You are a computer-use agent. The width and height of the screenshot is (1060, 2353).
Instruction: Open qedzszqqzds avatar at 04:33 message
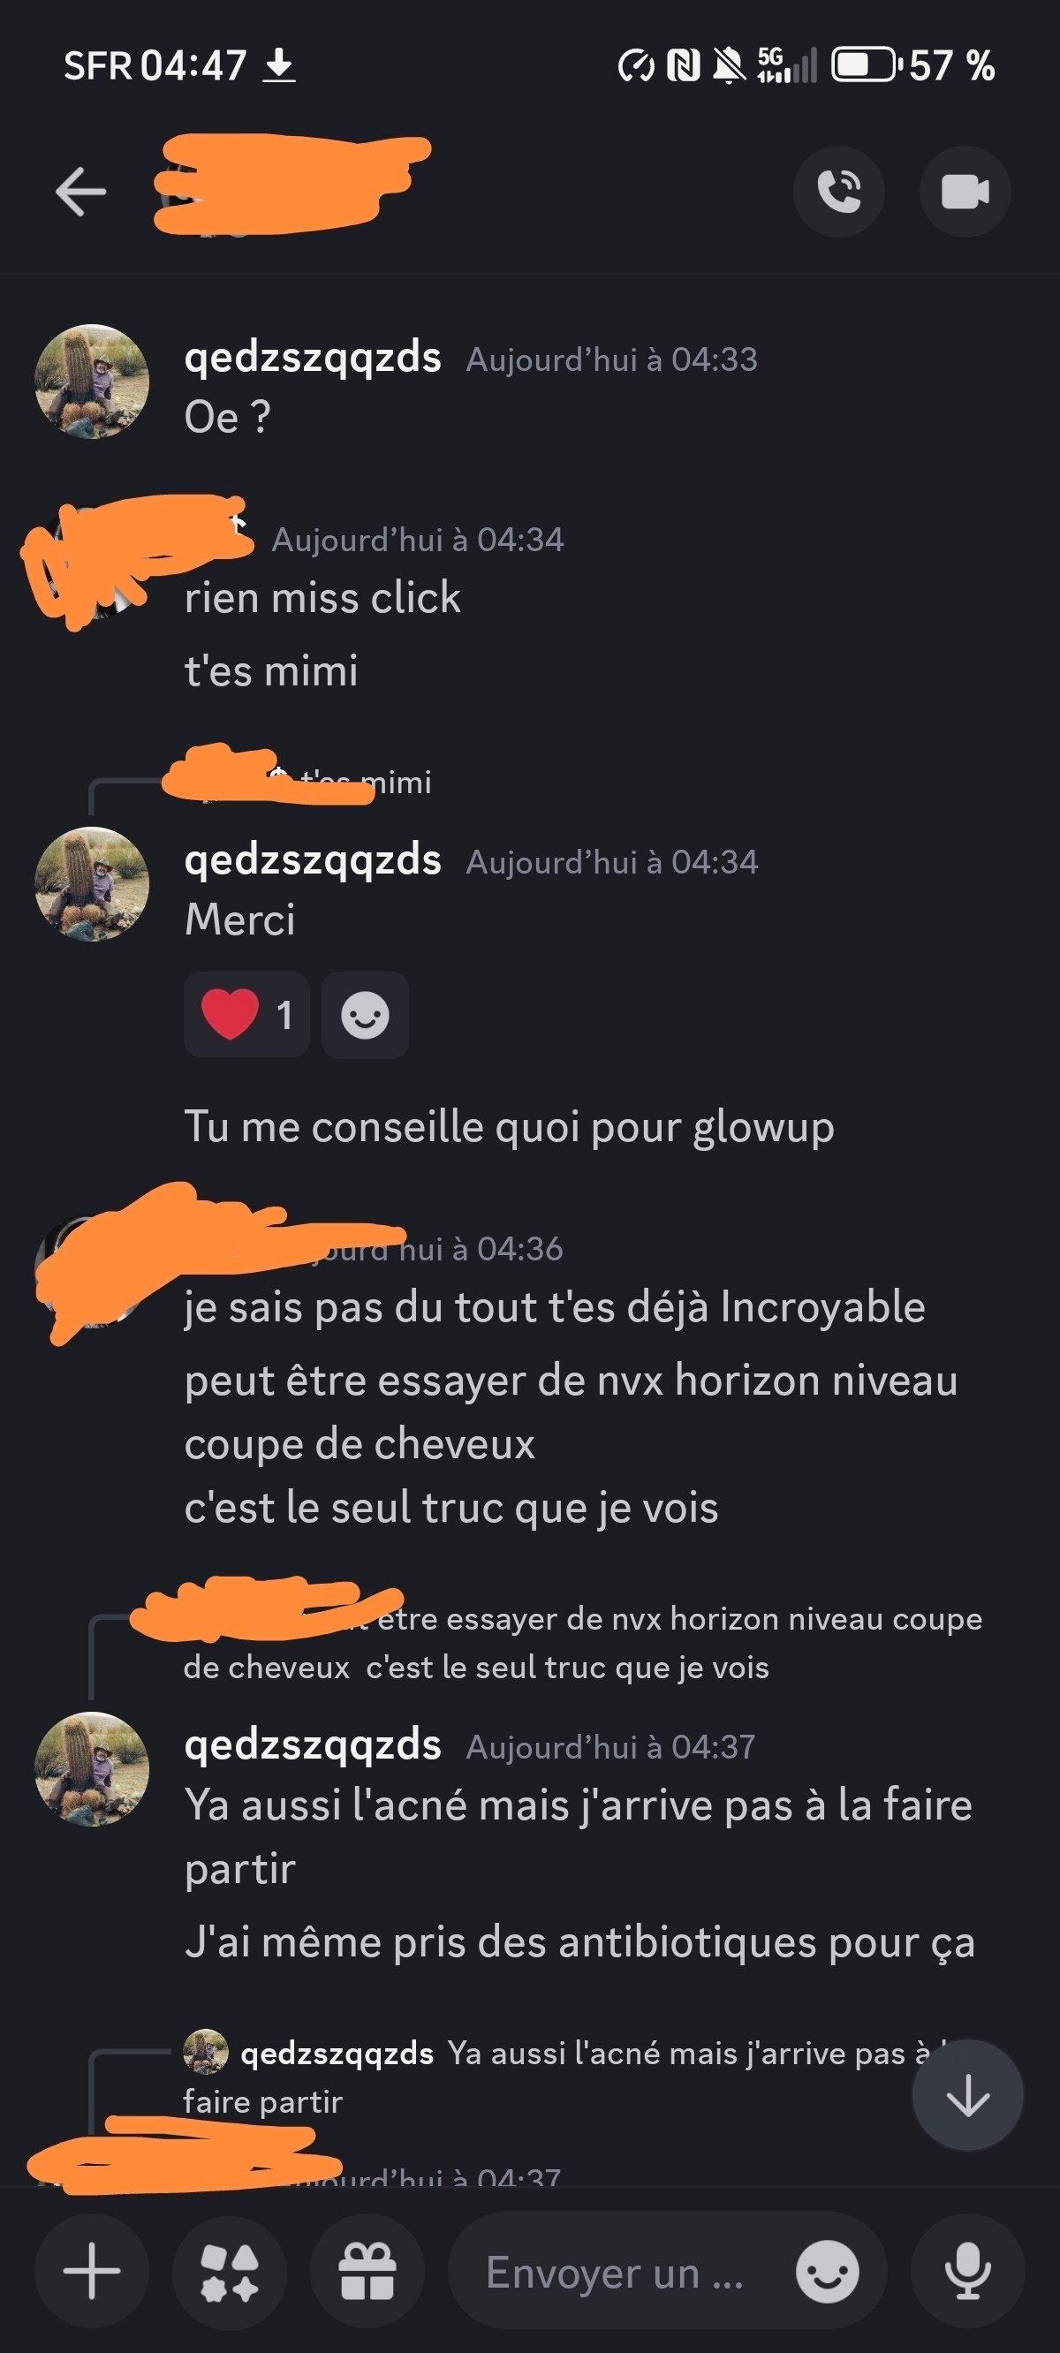(x=91, y=382)
